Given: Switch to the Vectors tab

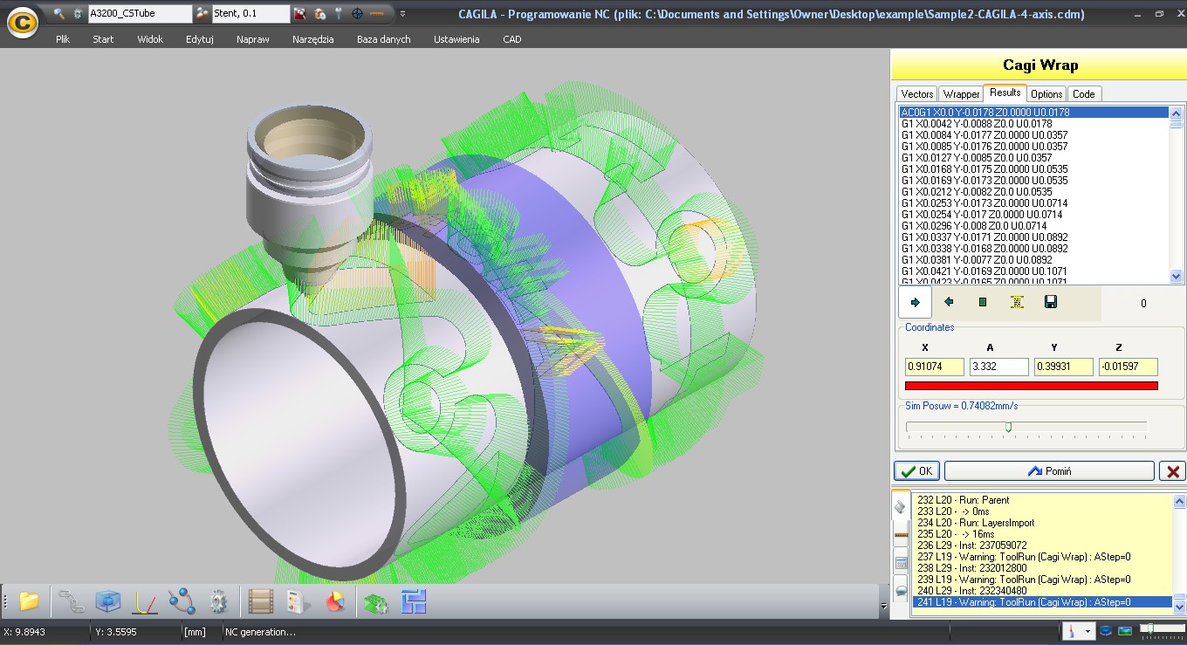Looking at the screenshot, I should (917, 93).
